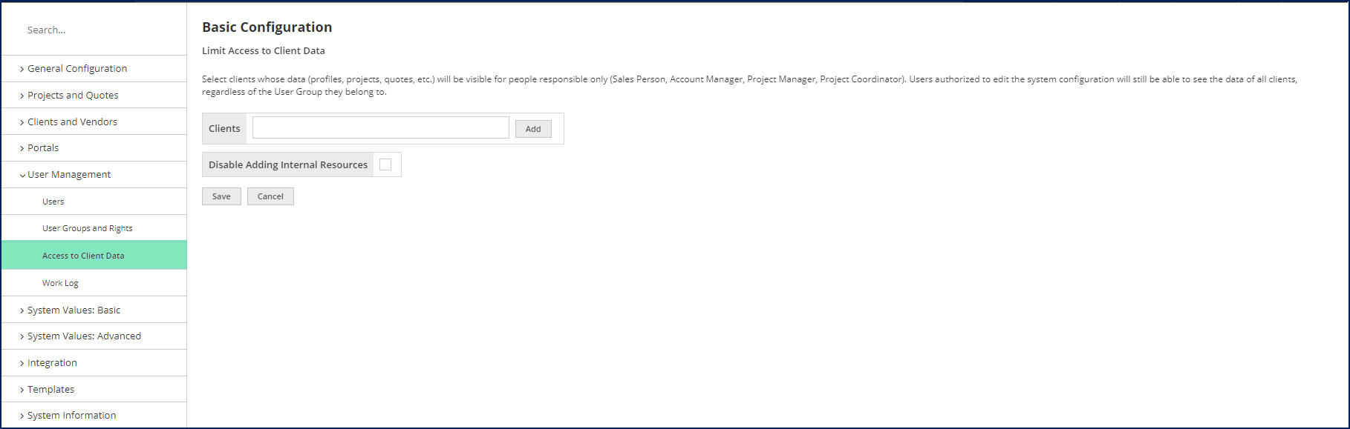Screen dimensions: 1350x429
Task: Expand the Integration section
Action: click(94, 362)
